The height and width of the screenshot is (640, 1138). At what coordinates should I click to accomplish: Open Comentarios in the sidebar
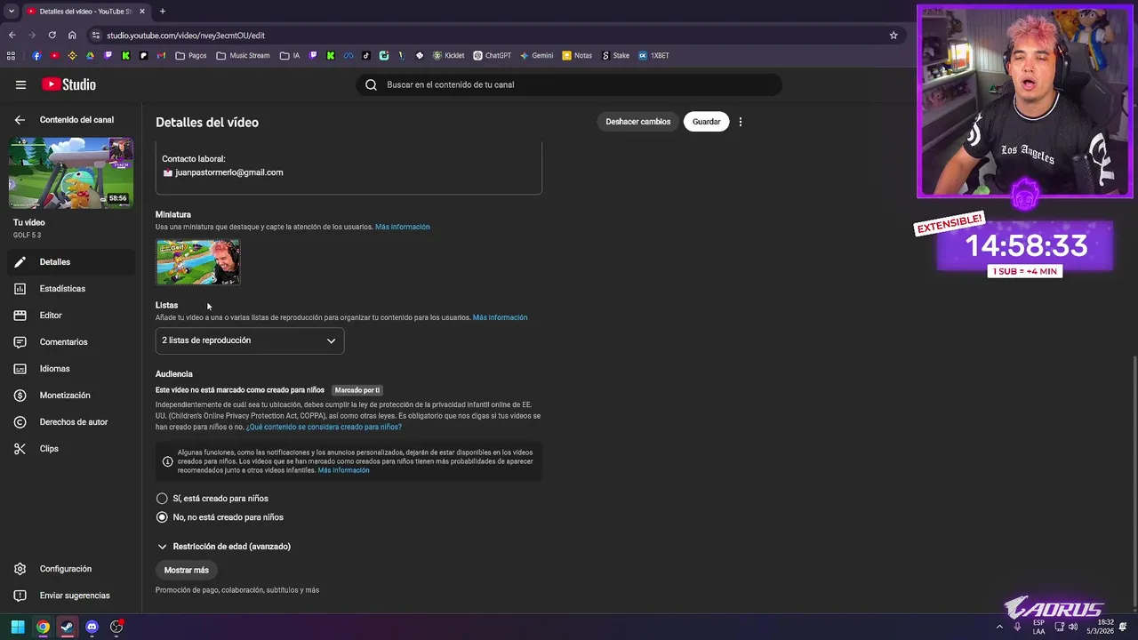coord(71,342)
